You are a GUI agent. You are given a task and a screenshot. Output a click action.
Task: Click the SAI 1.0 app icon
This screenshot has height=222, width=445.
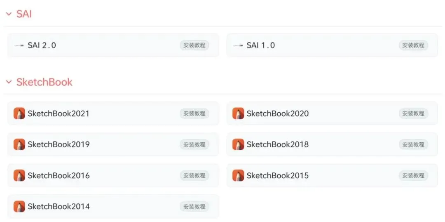click(x=238, y=45)
